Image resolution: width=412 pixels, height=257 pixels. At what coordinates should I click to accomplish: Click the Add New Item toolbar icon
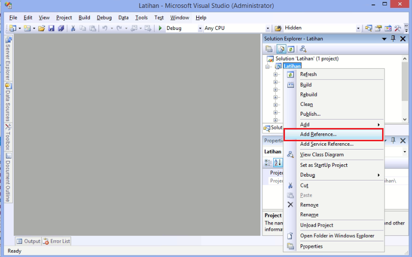tap(27, 28)
